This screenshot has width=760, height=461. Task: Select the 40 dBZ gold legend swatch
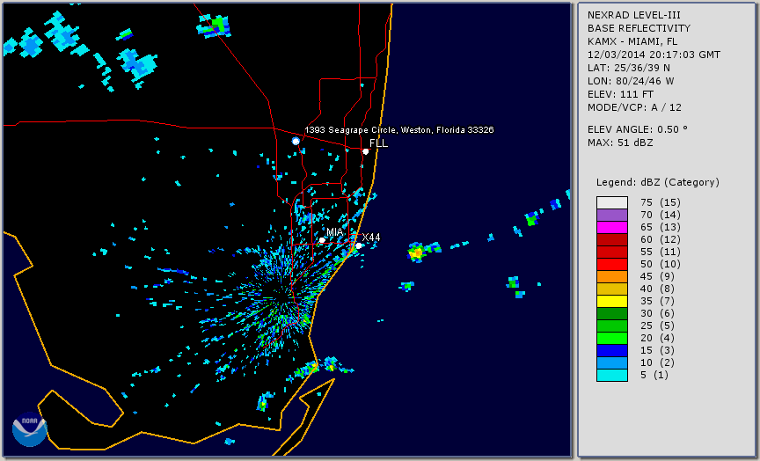[x=612, y=289]
